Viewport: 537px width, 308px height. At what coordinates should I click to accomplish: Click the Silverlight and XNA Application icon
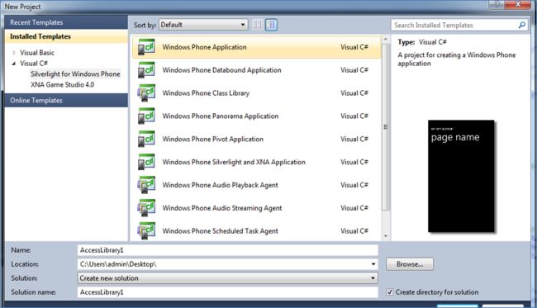tap(146, 162)
